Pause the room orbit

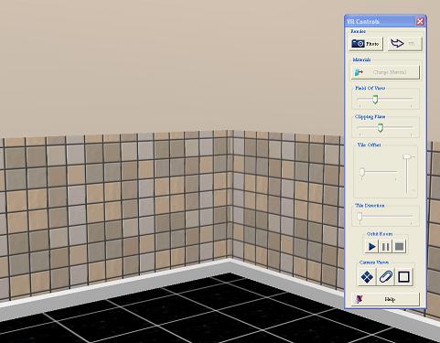pyautogui.click(x=385, y=246)
